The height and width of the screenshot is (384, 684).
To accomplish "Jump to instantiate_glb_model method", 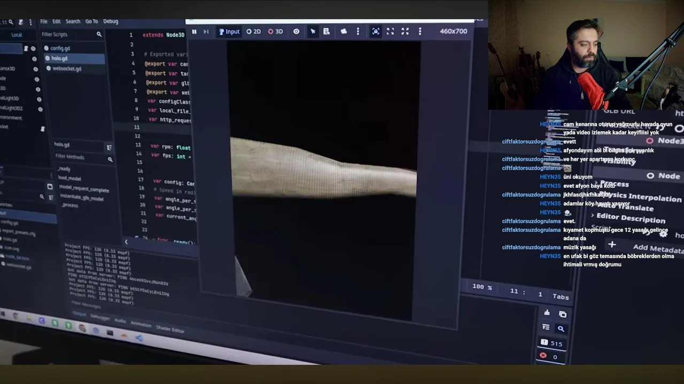I will (x=82, y=198).
